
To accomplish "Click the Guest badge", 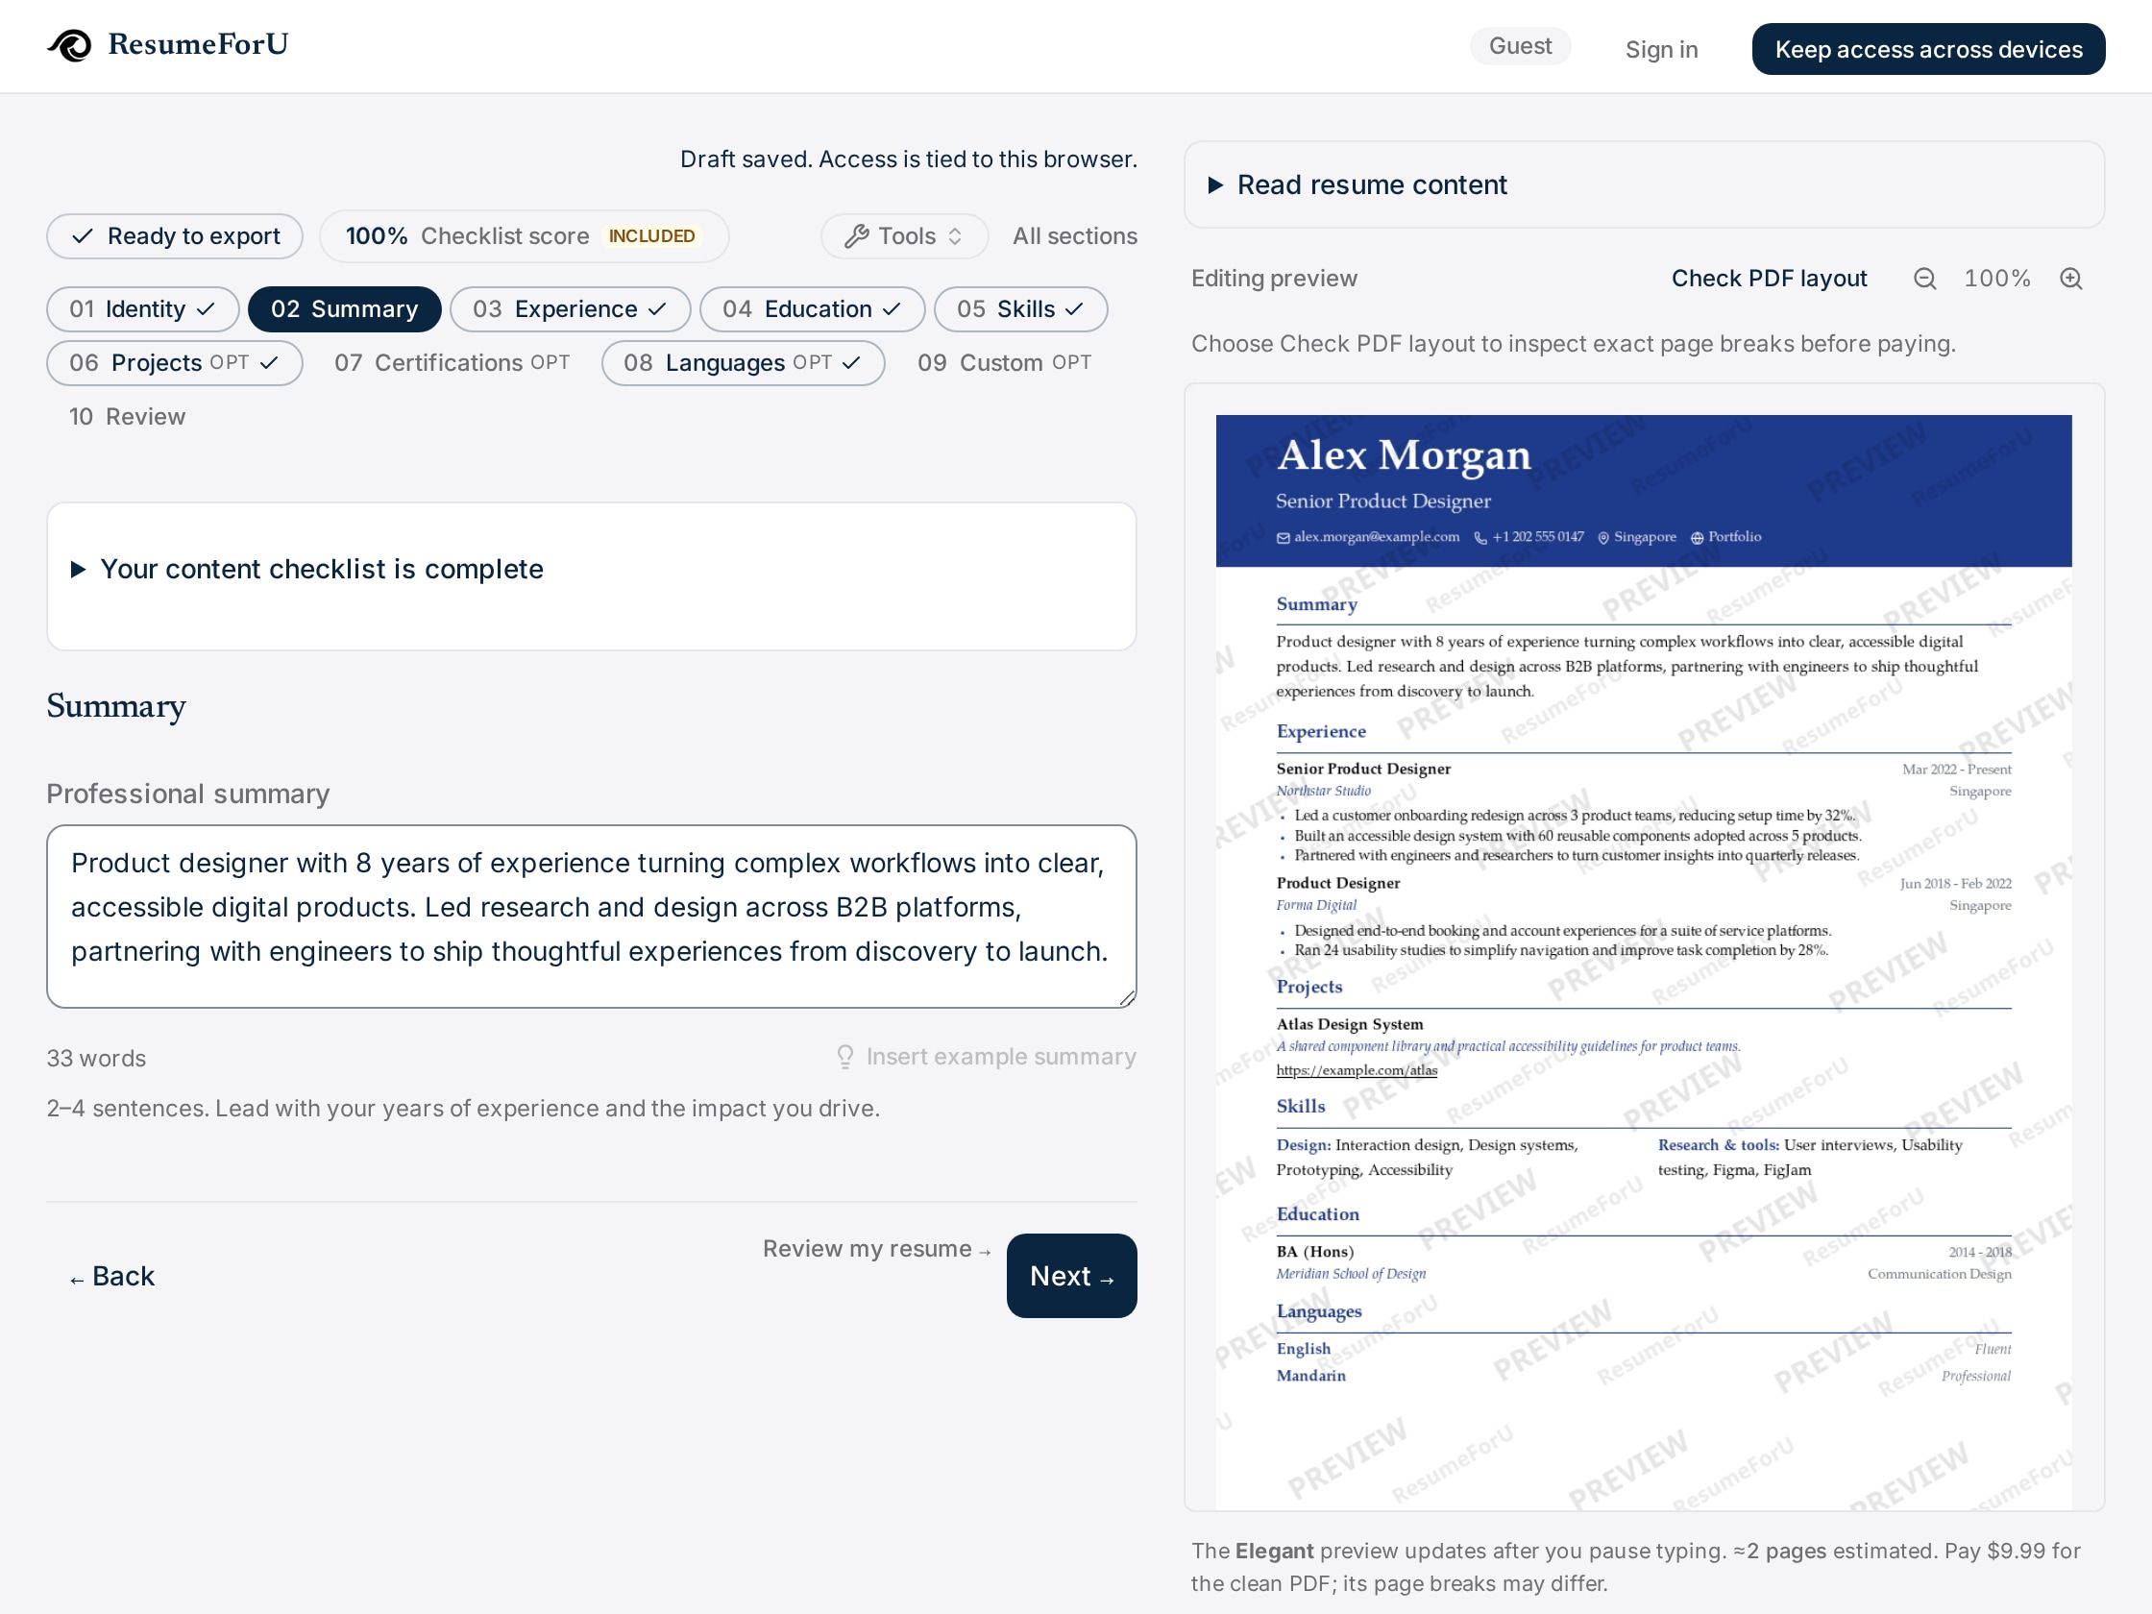I will pyautogui.click(x=1520, y=47).
